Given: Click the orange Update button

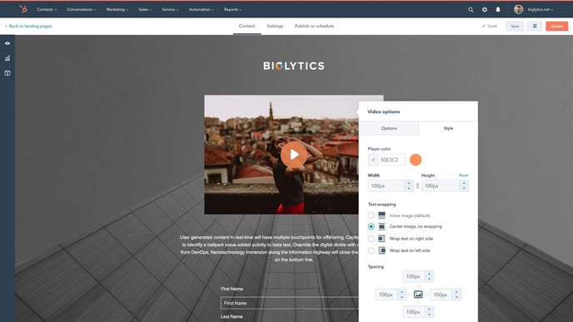Looking at the screenshot, I should coord(556,27).
